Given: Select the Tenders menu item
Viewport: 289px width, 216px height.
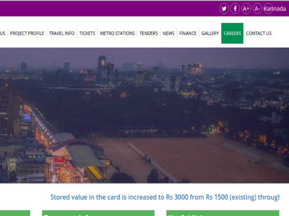Looking at the screenshot, I should (149, 33).
